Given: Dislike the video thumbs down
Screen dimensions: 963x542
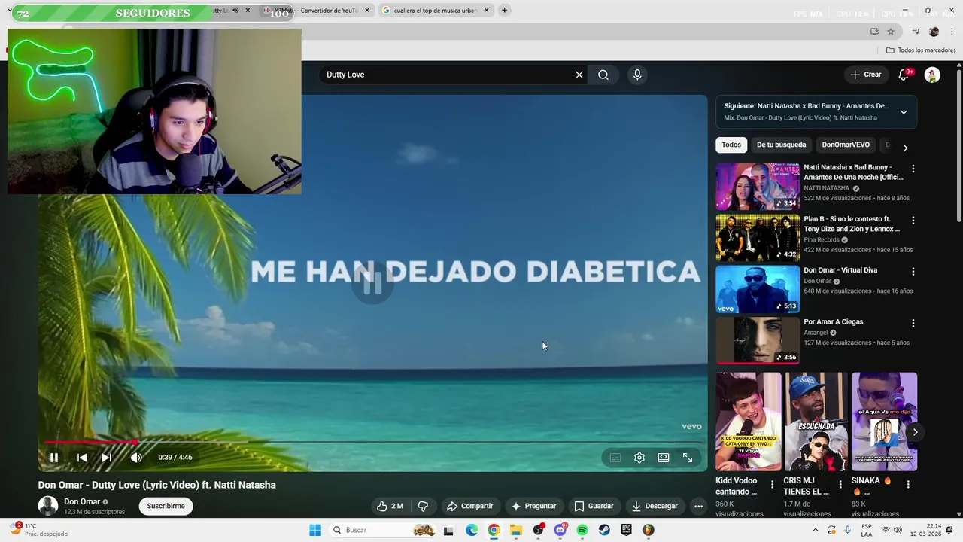Looking at the screenshot, I should [x=423, y=506].
